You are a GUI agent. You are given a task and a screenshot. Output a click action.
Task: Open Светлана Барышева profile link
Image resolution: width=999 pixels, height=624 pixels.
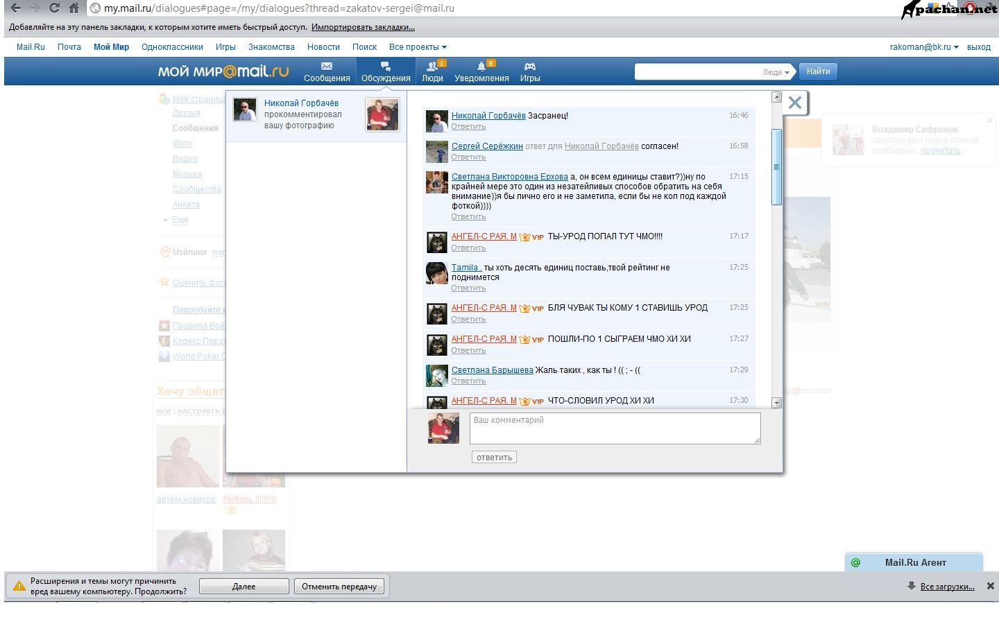click(x=493, y=370)
